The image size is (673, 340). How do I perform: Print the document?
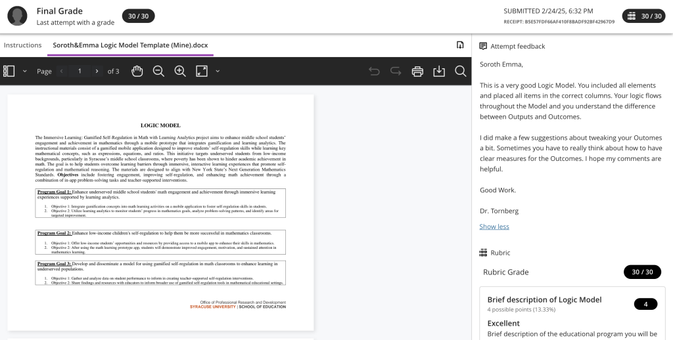(417, 71)
